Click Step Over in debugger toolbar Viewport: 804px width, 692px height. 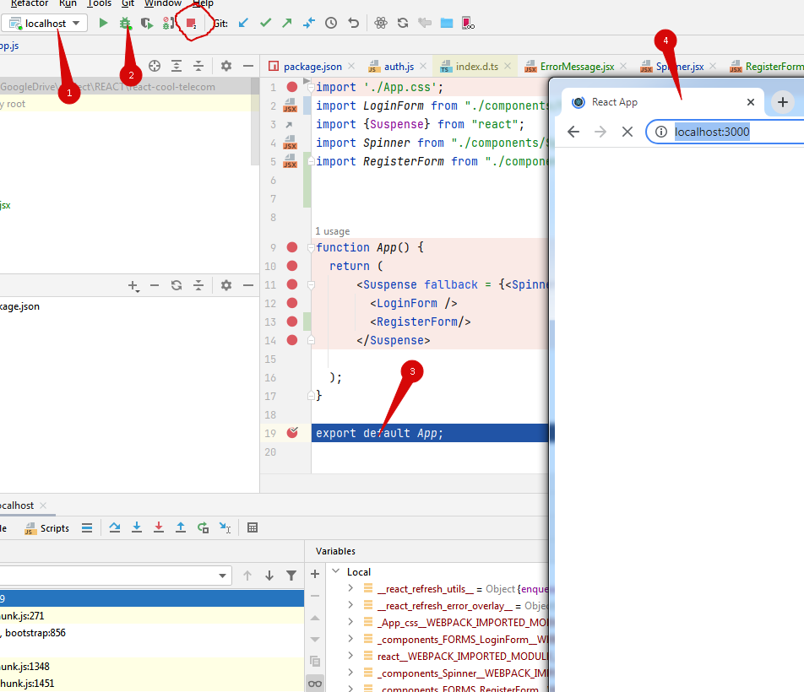click(115, 528)
